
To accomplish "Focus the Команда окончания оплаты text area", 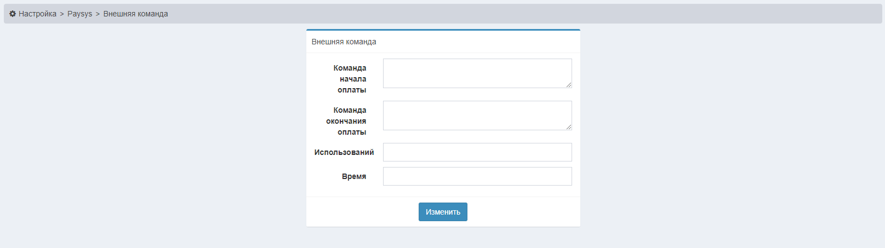I will point(477,115).
